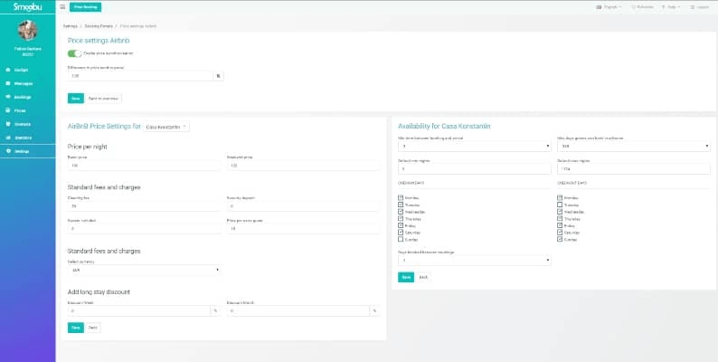
Task: Open the Casa Konstantin property dropdown
Action: point(166,127)
